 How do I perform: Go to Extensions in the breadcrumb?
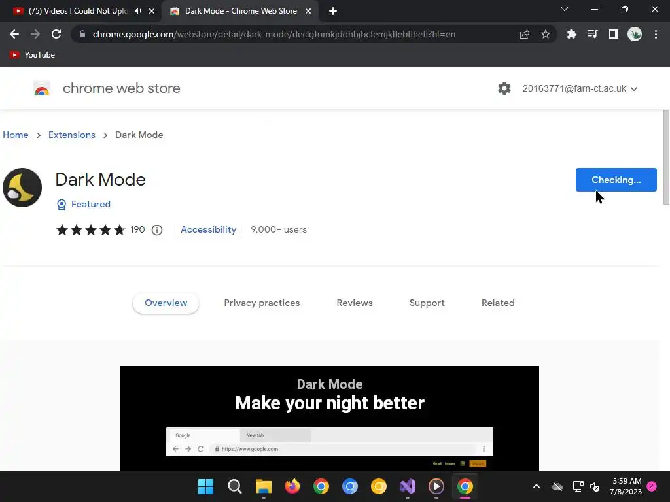(72, 135)
